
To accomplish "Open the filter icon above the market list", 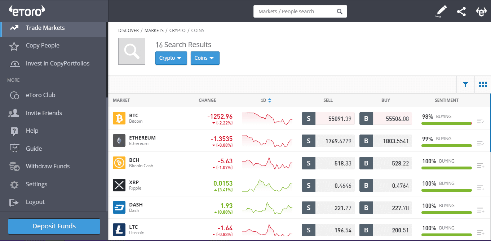I will coord(465,84).
